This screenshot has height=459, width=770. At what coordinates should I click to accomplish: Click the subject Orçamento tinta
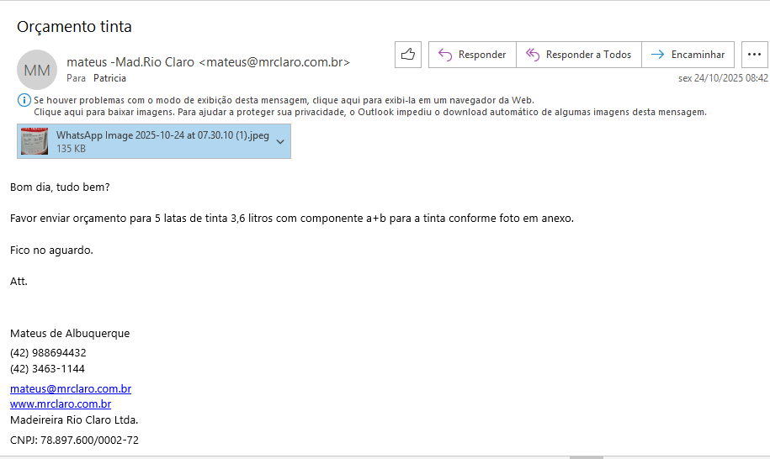pos(74,26)
